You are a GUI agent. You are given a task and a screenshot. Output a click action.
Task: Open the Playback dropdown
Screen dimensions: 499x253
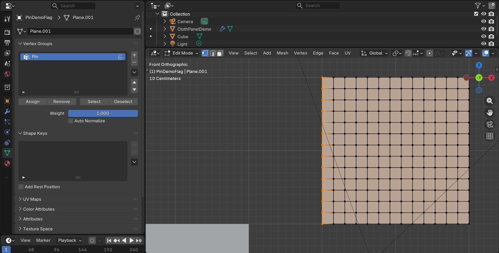(69, 241)
